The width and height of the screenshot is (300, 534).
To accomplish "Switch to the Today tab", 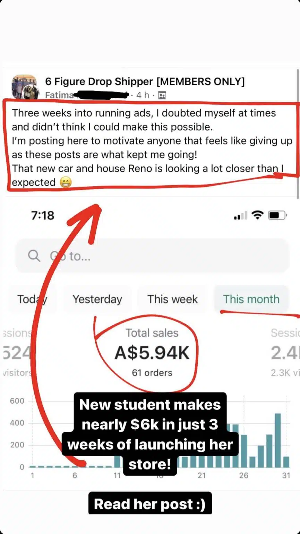I will coord(32,299).
